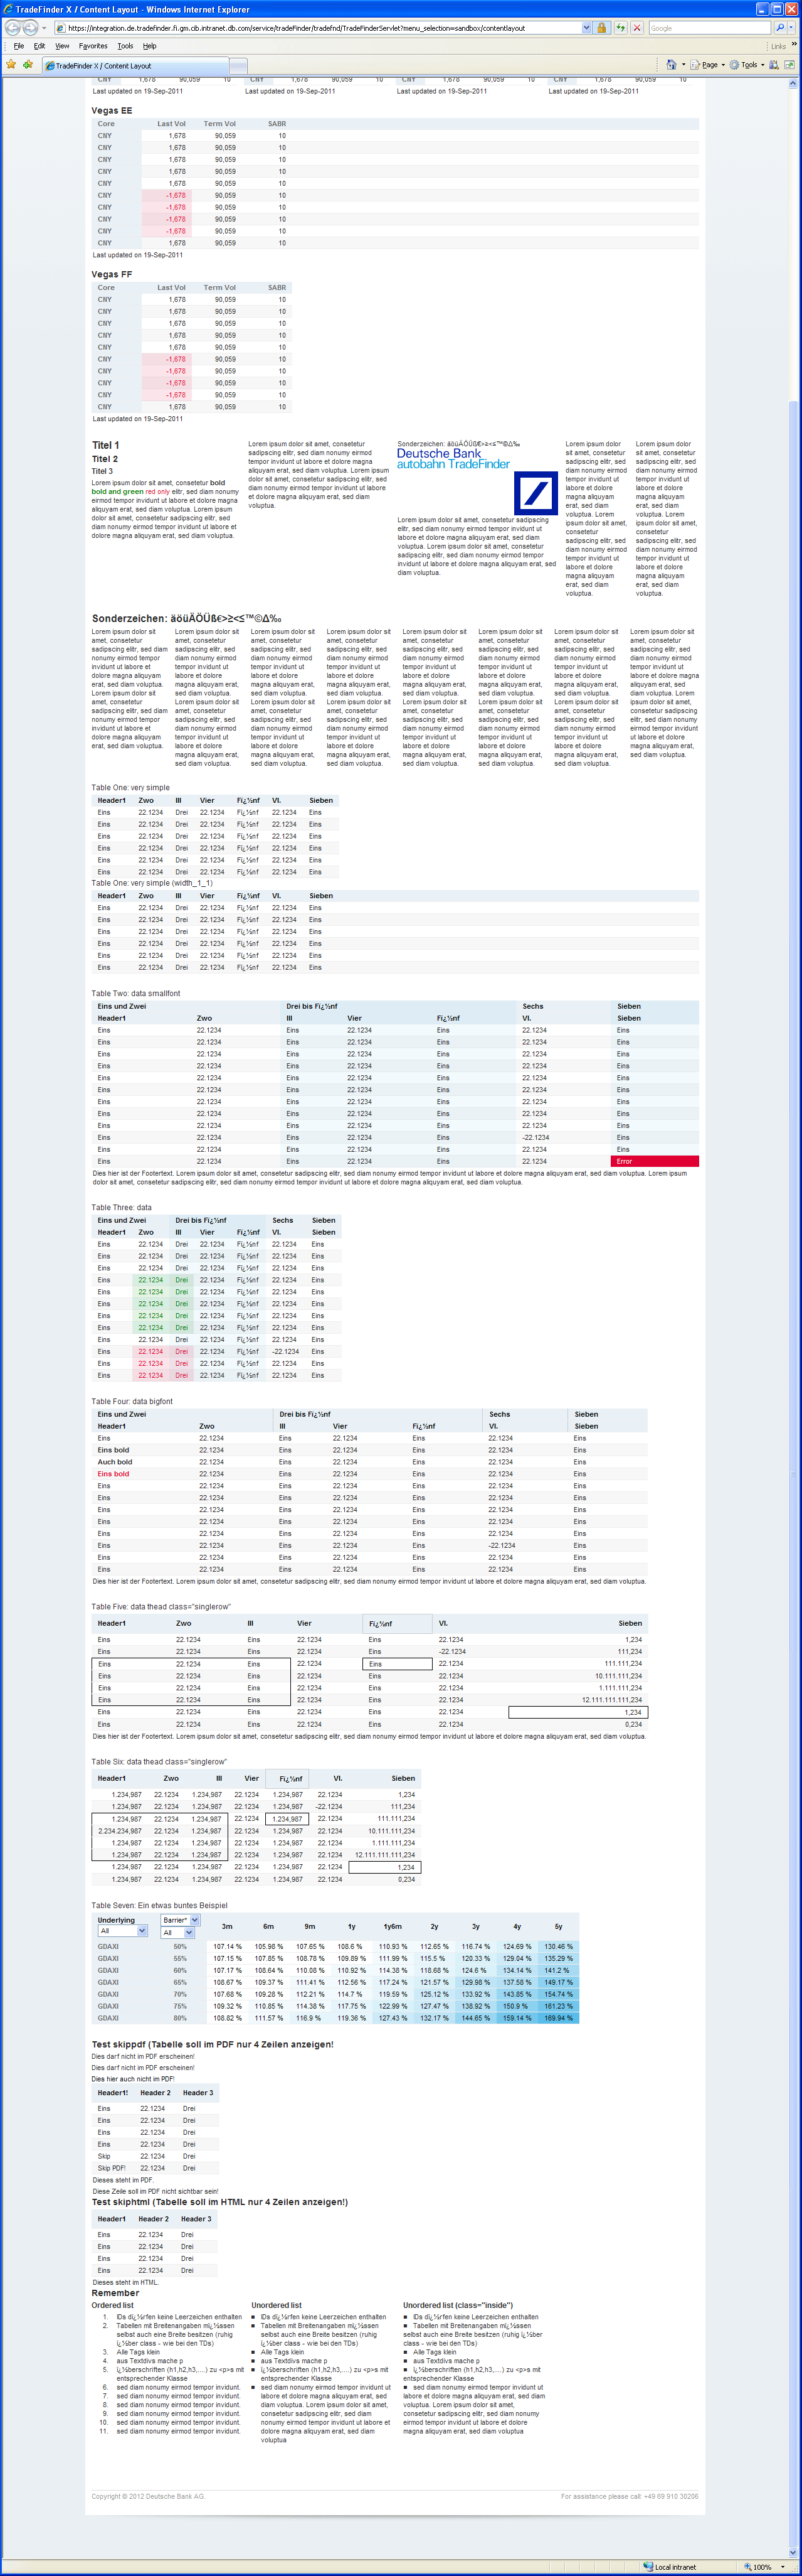Click the browser Back arrow button
This screenshot has width=802, height=2576.
click(x=13, y=28)
